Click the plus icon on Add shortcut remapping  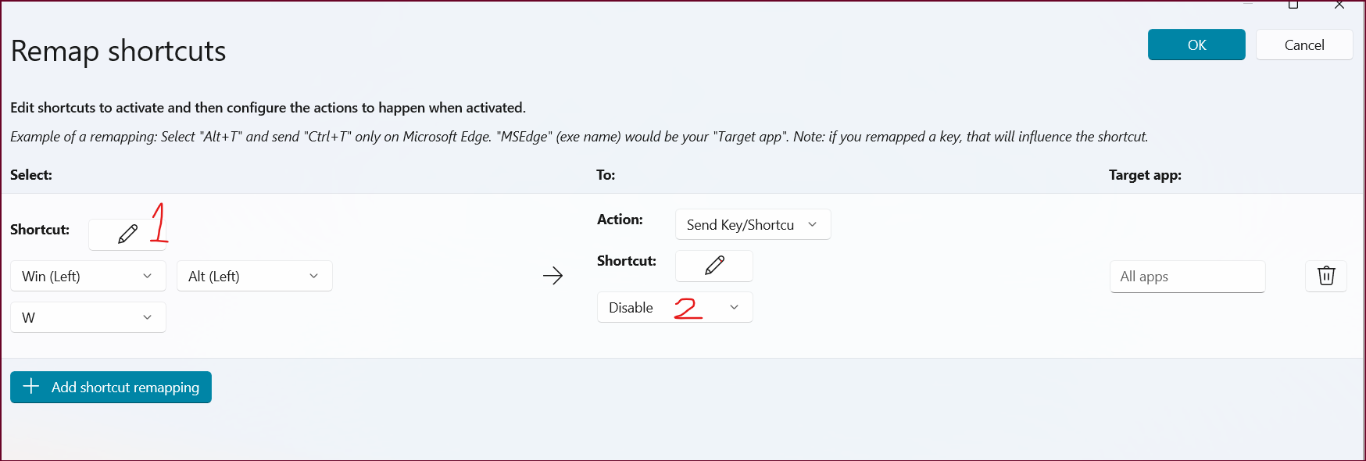tap(30, 387)
